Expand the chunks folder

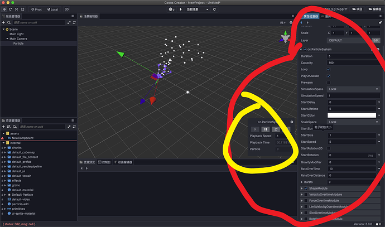point(5,148)
